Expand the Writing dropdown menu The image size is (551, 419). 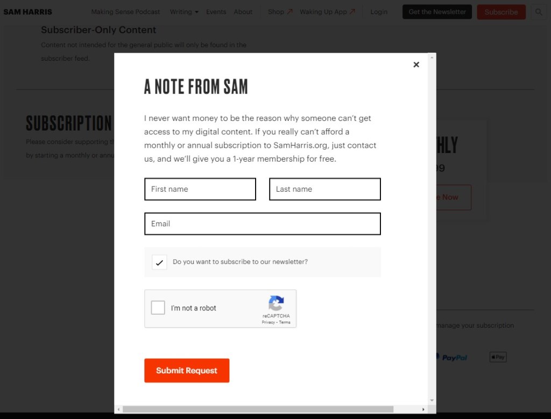184,12
